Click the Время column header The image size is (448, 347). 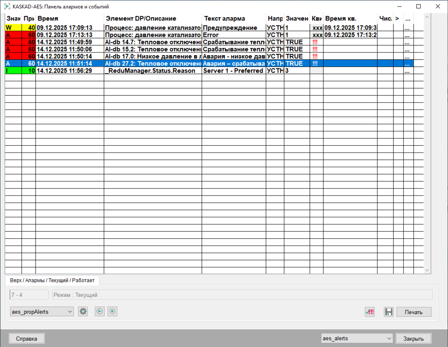point(70,19)
